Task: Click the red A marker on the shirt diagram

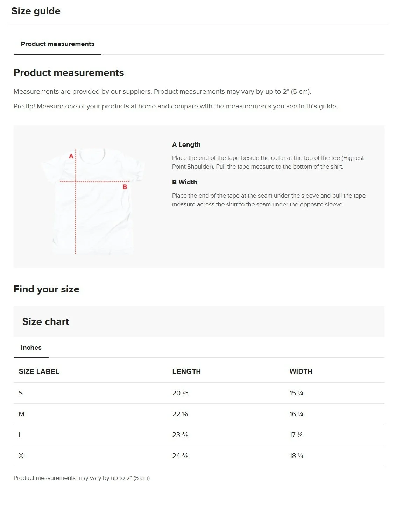Action: 71,156
